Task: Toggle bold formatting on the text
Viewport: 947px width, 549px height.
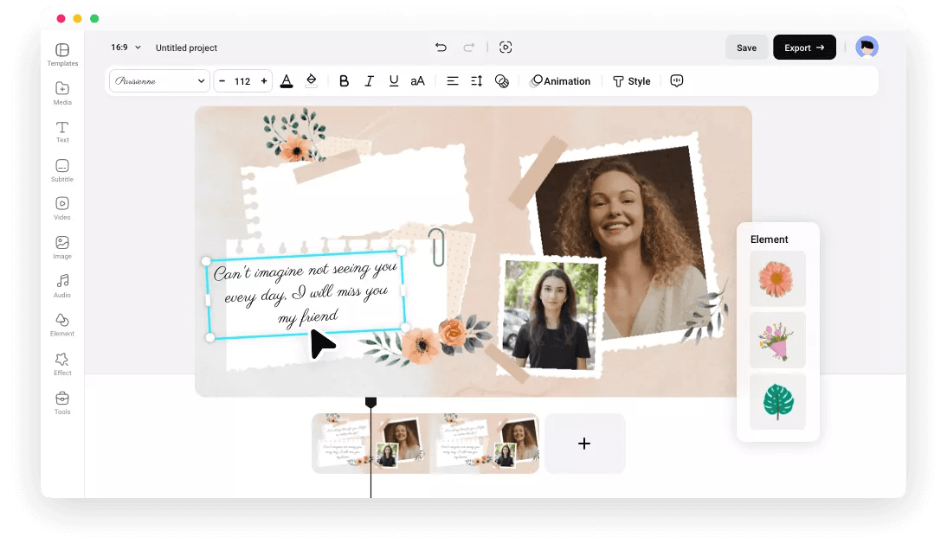Action: [x=344, y=80]
